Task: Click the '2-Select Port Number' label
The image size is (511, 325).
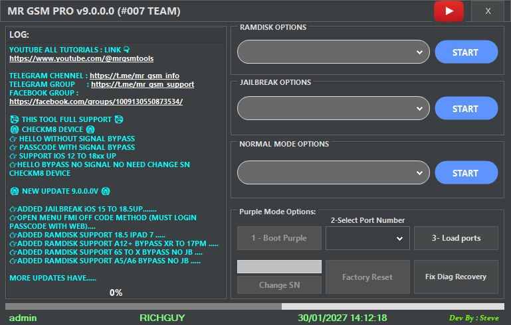Action: 367,220
